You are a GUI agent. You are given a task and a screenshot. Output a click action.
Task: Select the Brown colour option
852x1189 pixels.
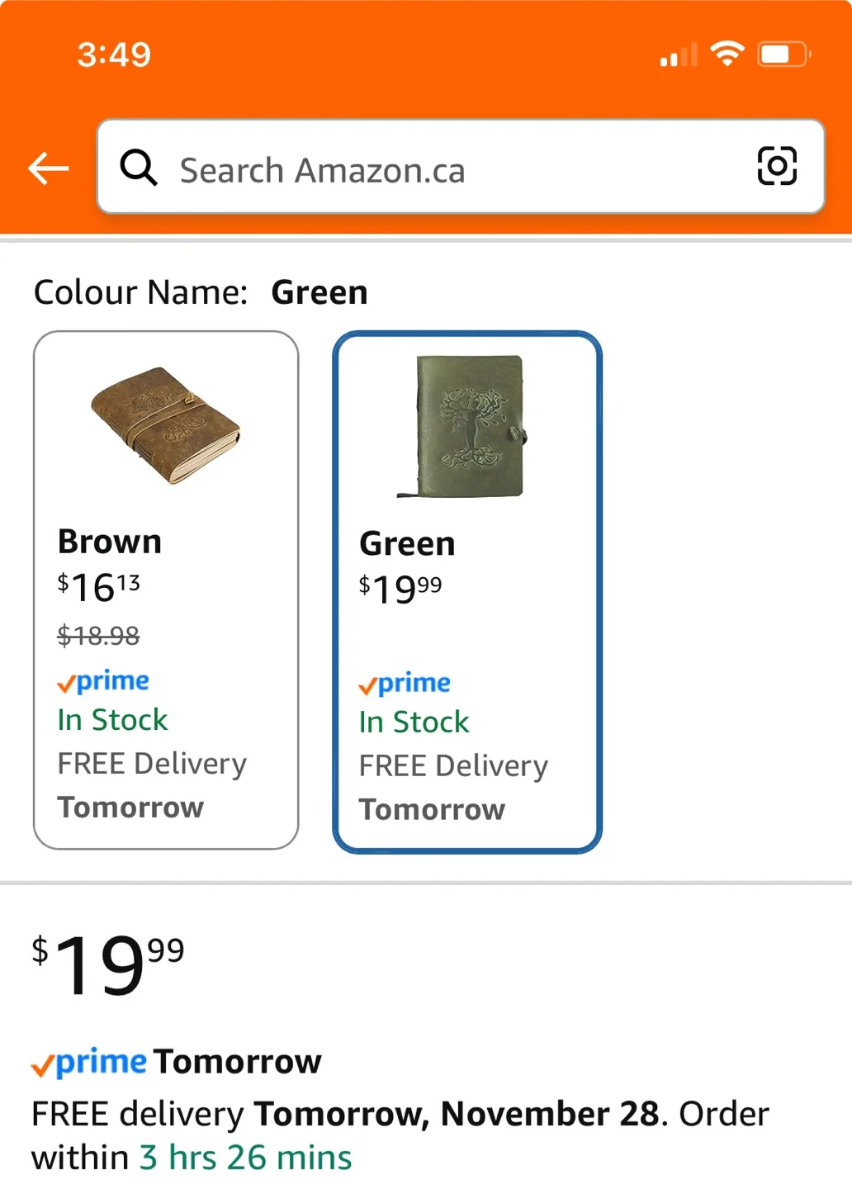[x=166, y=590]
